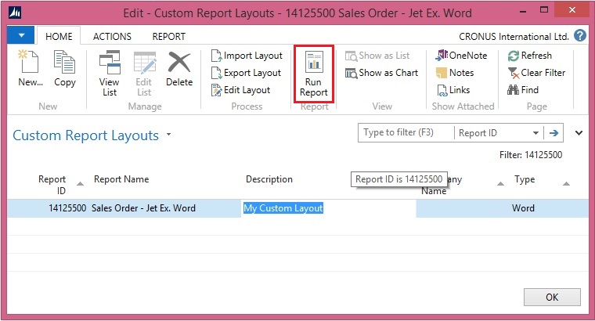The width and height of the screenshot is (595, 321).
Task: Open Edit Layout in Process group
Action: 241,90
